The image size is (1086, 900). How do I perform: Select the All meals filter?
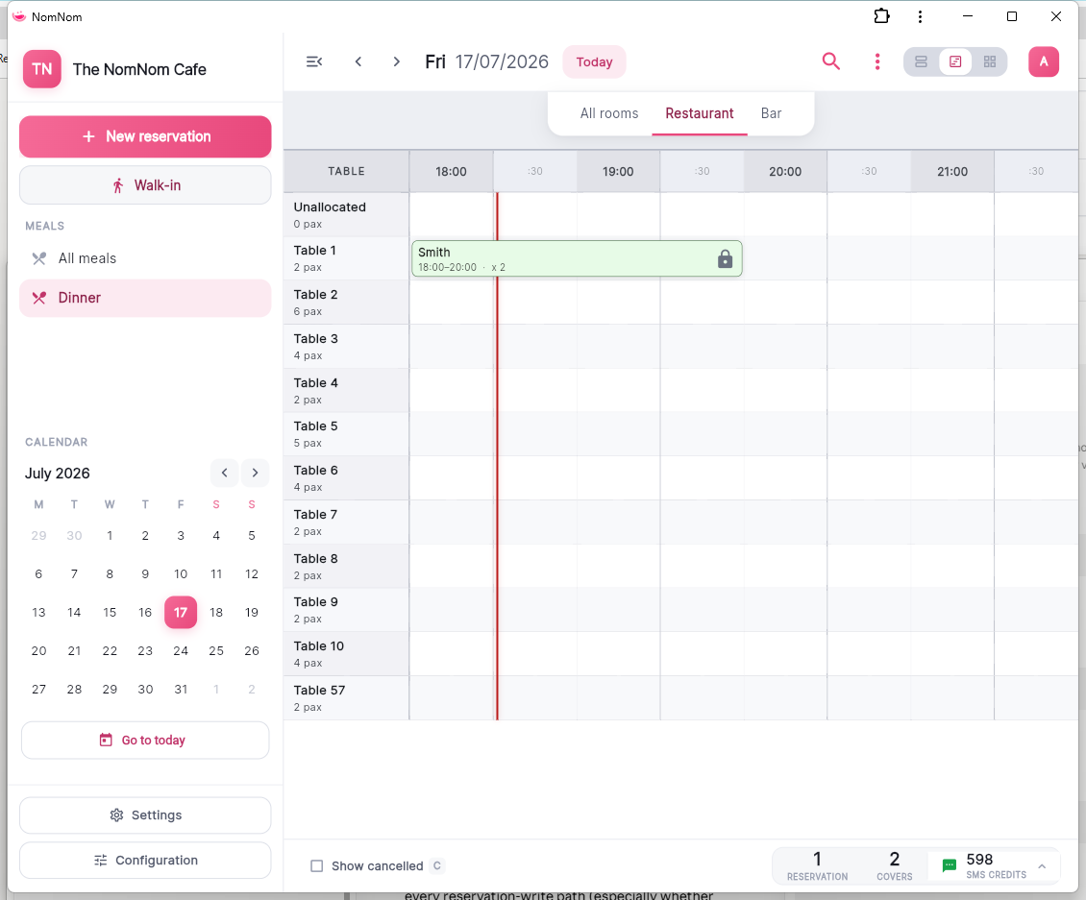point(145,258)
